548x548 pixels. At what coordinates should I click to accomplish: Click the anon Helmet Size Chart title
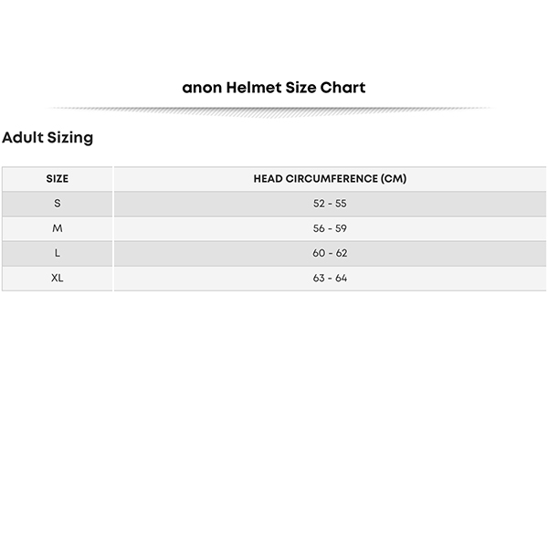274,88
